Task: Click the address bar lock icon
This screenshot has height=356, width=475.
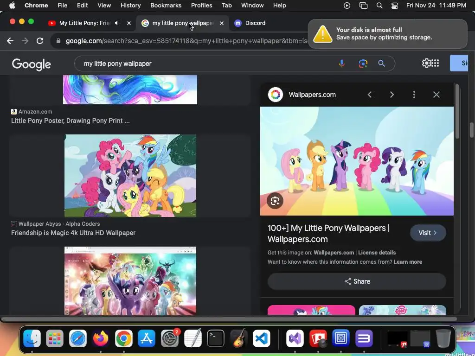Action: (x=58, y=41)
